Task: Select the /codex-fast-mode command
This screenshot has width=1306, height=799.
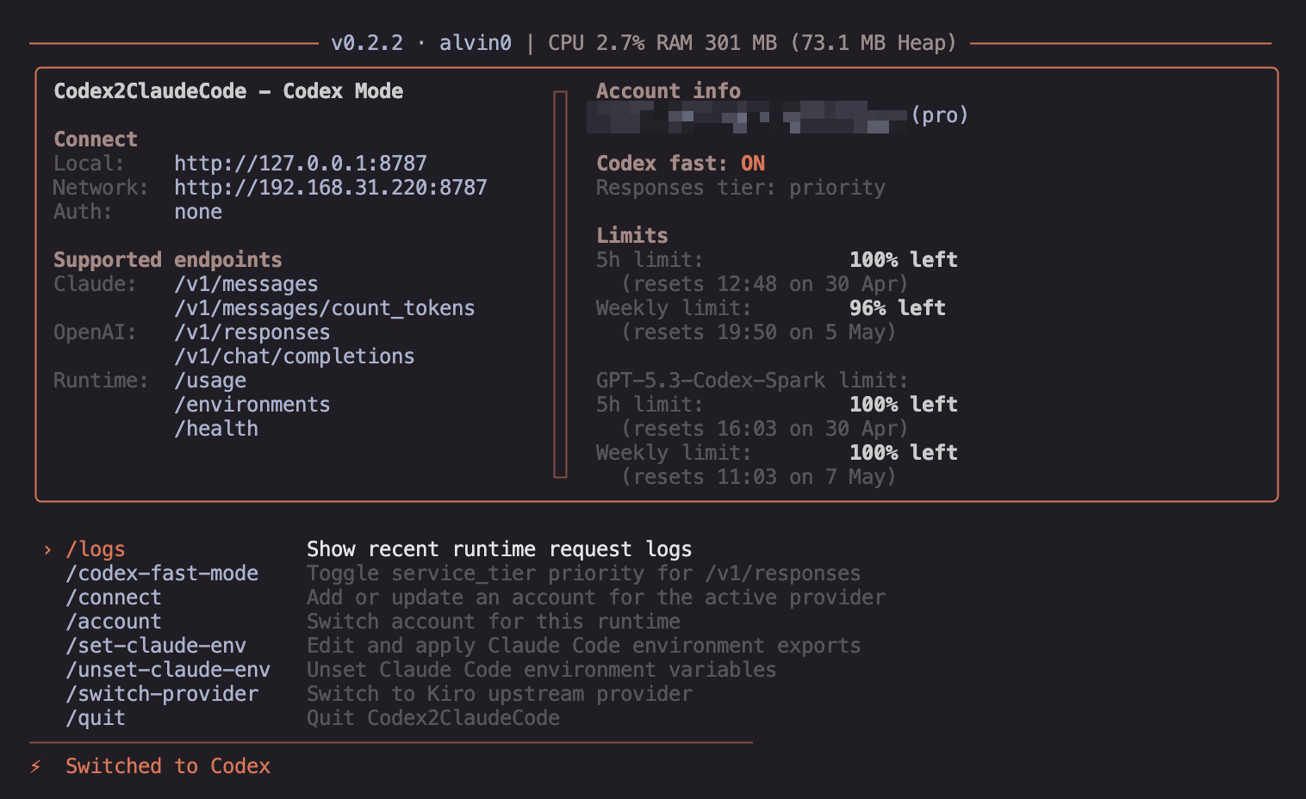Action: pos(162,573)
